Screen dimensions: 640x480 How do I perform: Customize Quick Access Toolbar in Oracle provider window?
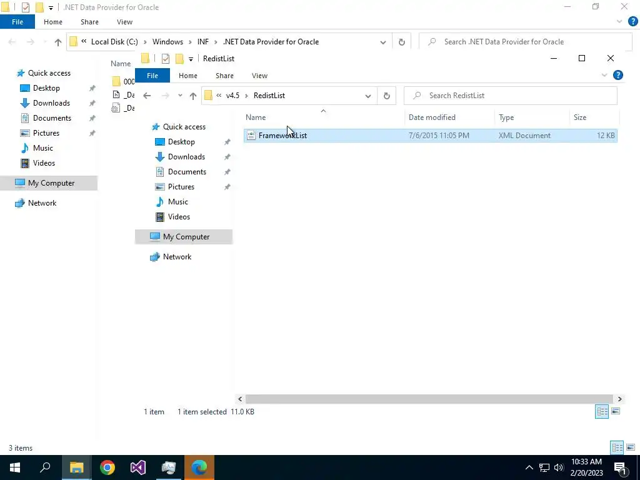pyautogui.click(x=51, y=7)
